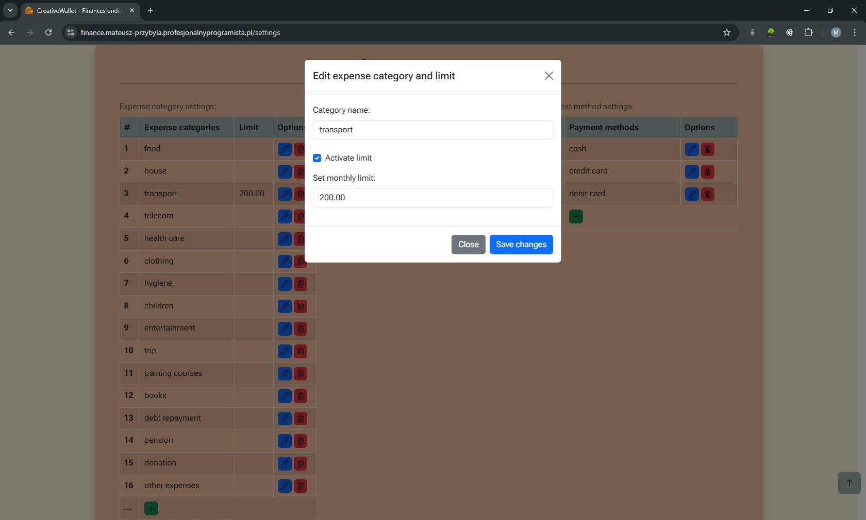866x520 pixels.
Task: Click the Category name input field
Action: pyautogui.click(x=432, y=130)
